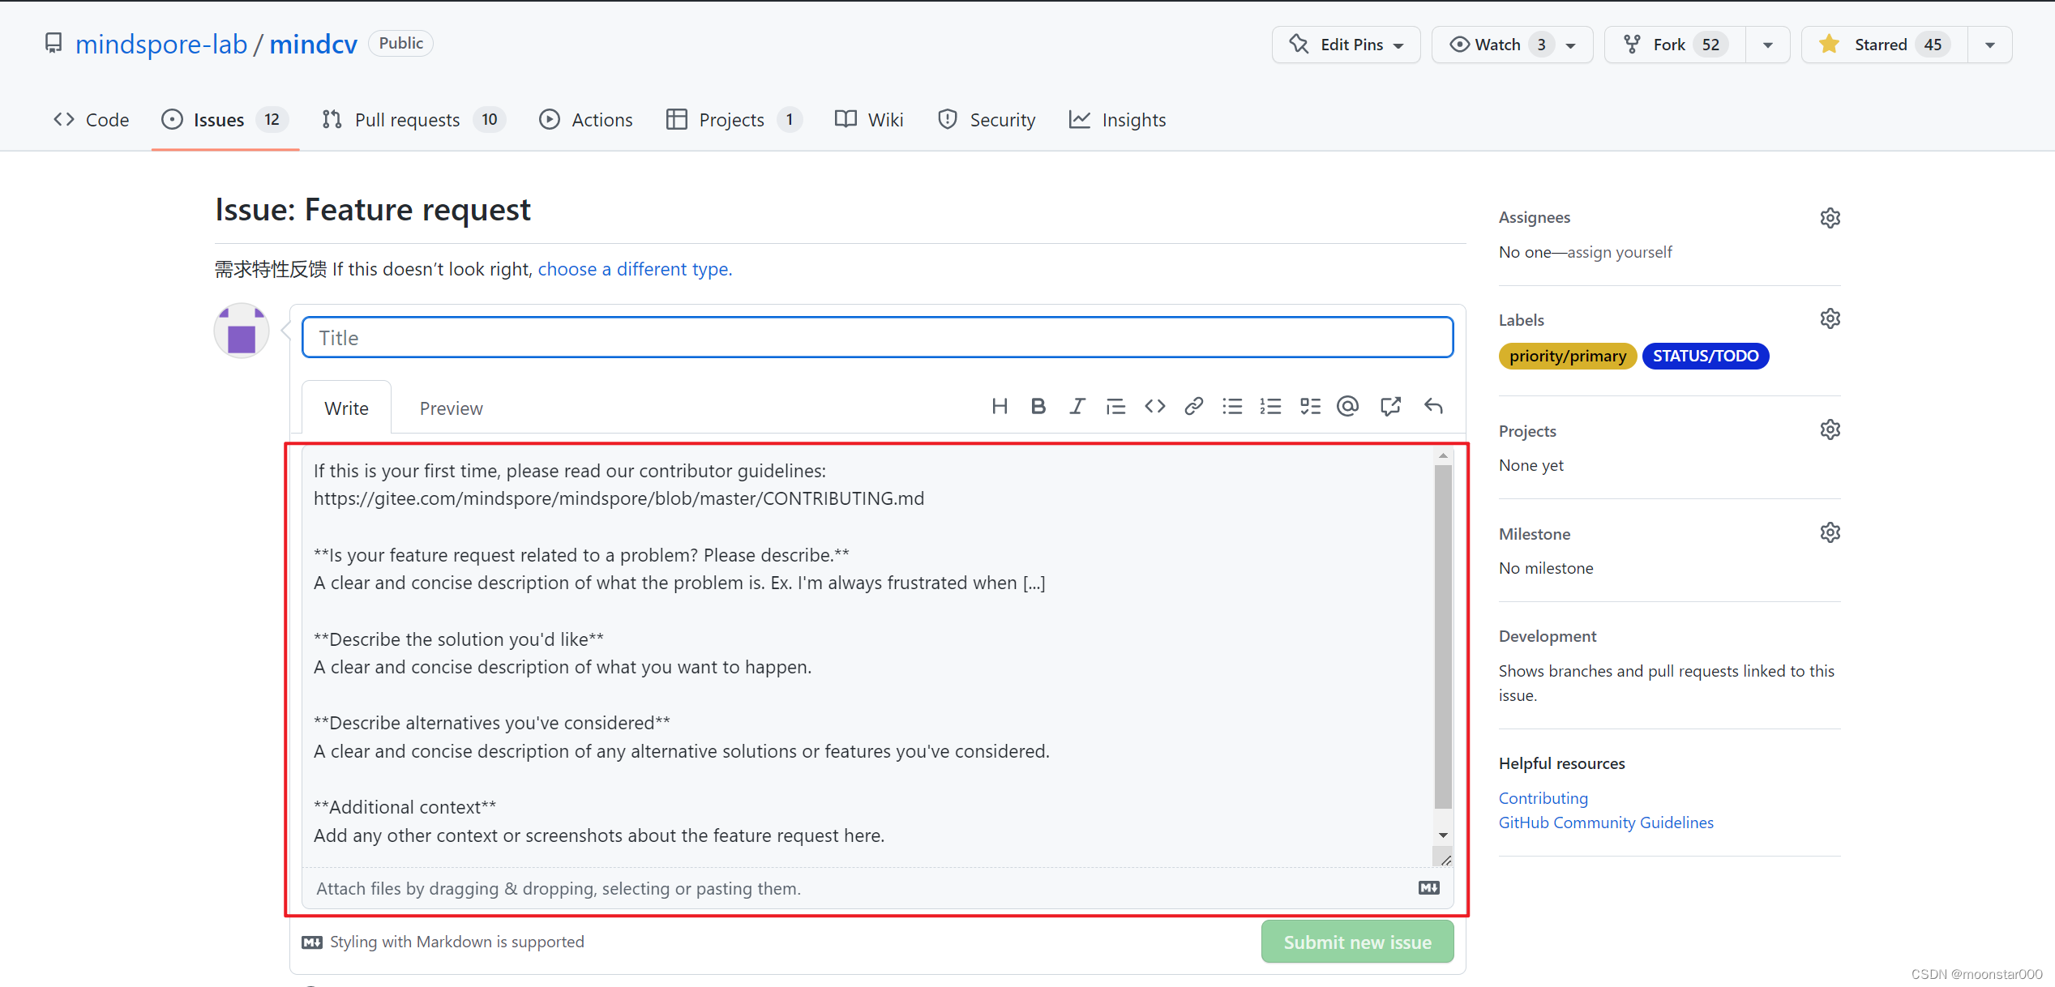The height and width of the screenshot is (987, 2055).
Task: Insert a quote block
Action: [1115, 406]
